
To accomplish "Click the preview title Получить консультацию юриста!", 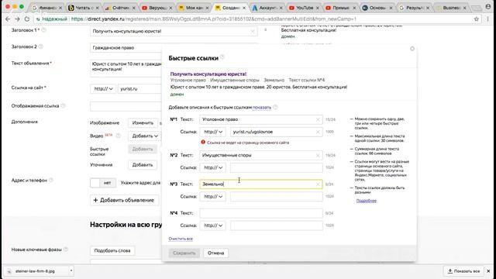I will (208, 74).
